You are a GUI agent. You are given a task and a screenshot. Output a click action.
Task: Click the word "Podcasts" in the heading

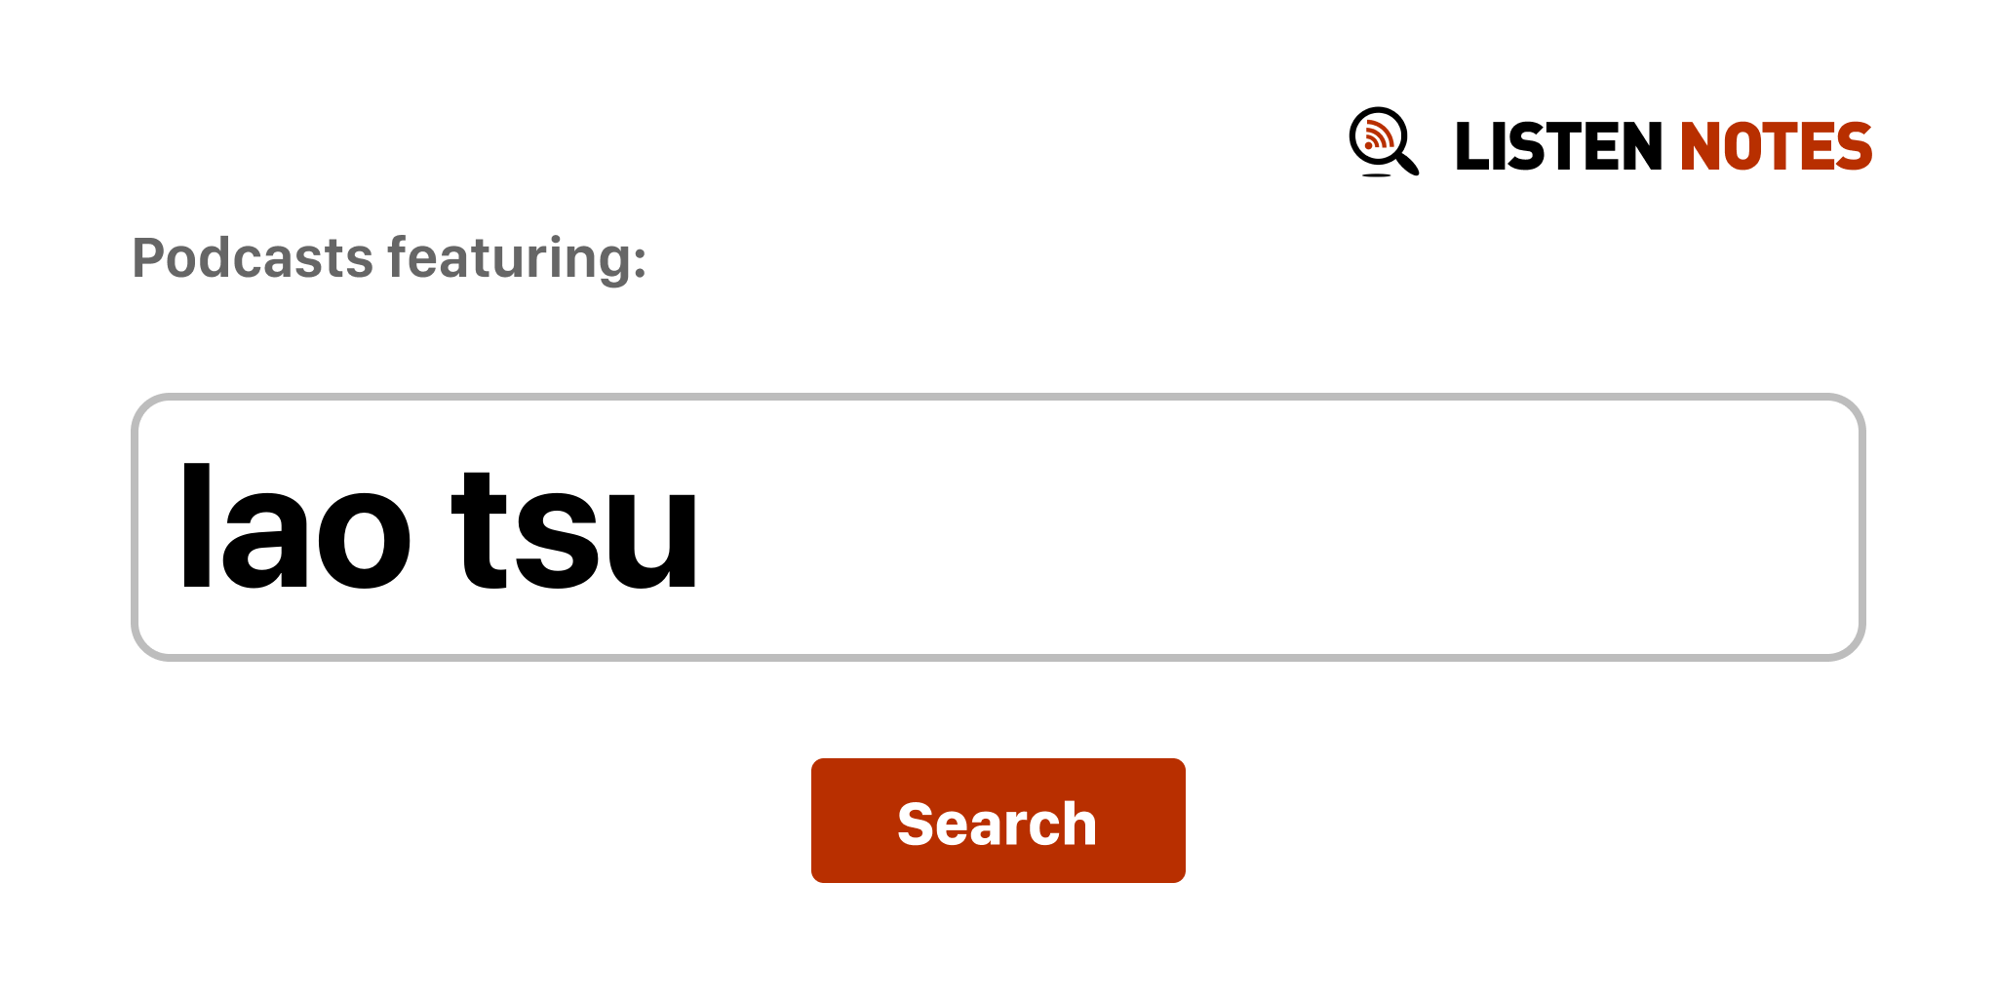pyautogui.click(x=253, y=258)
